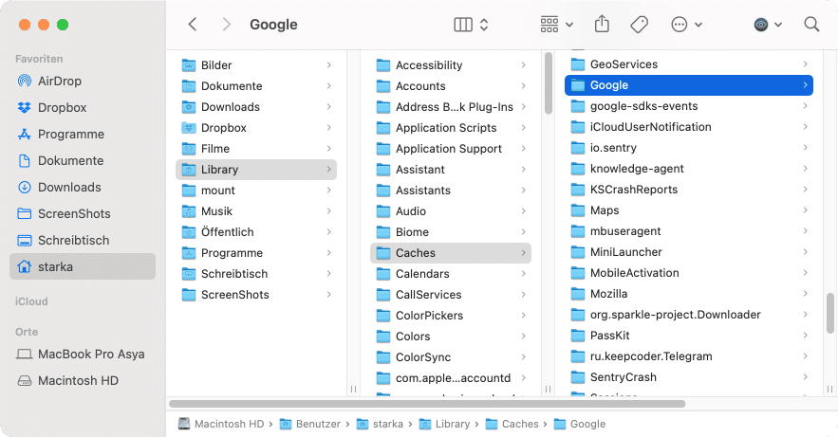
Task: Open AirDrop in the sidebar
Action: (x=83, y=82)
